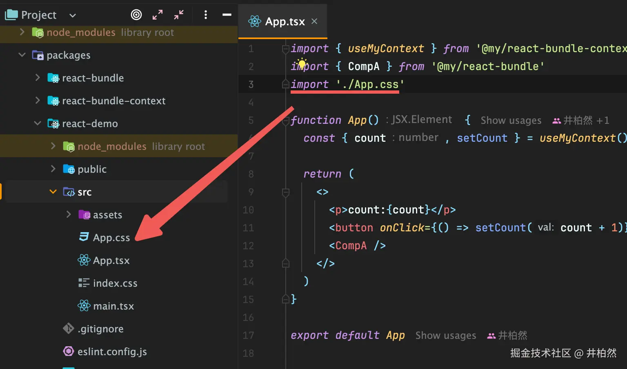Click Show usages next to function App
The height and width of the screenshot is (369, 627).
click(511, 121)
